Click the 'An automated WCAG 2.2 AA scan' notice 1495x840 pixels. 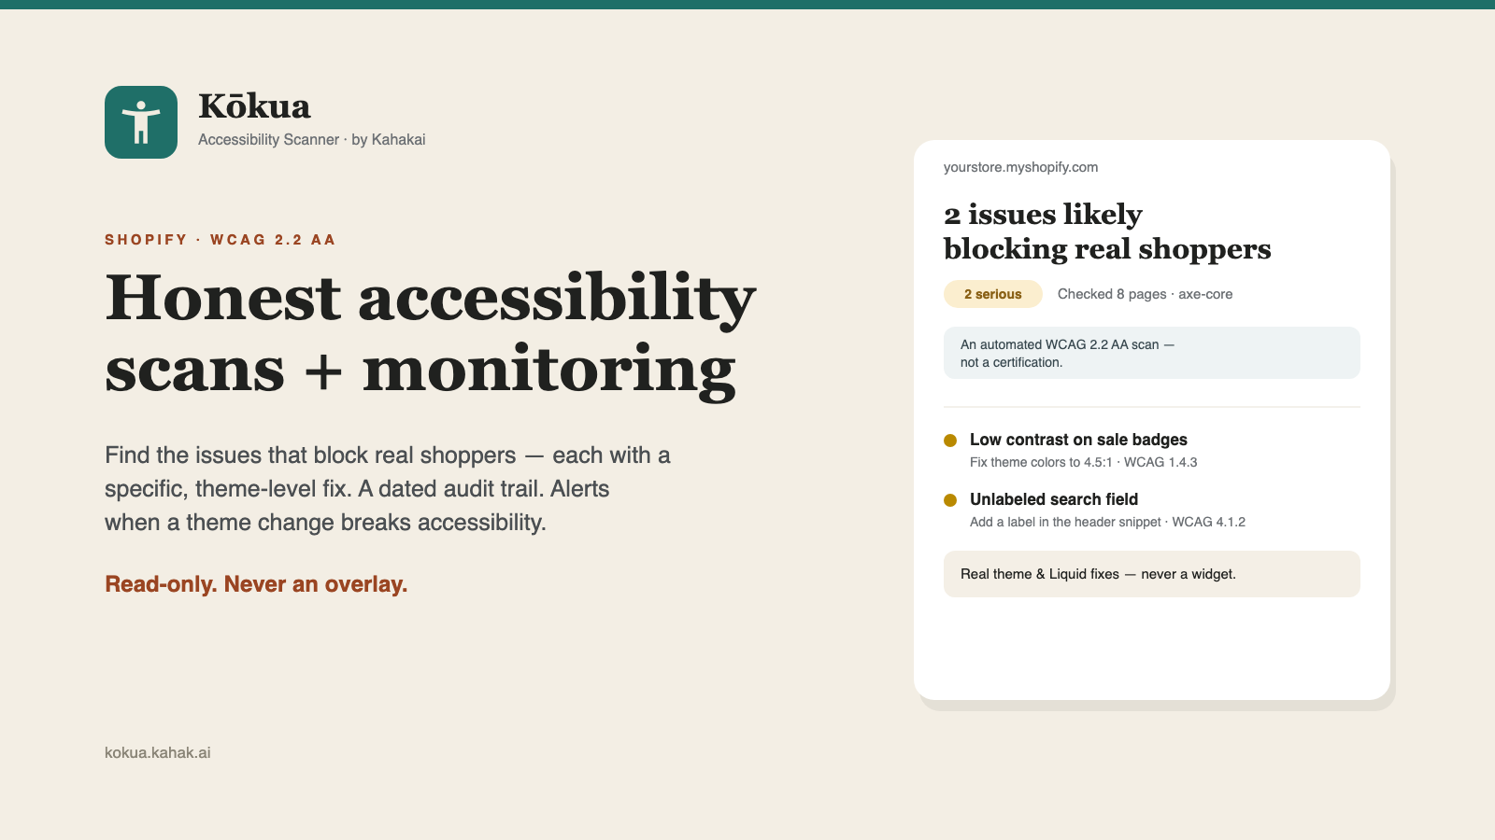1152,353
